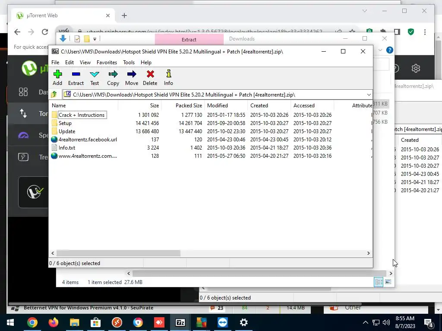Switch Explorer to large icons view
The image size is (442, 331).
click(x=388, y=282)
